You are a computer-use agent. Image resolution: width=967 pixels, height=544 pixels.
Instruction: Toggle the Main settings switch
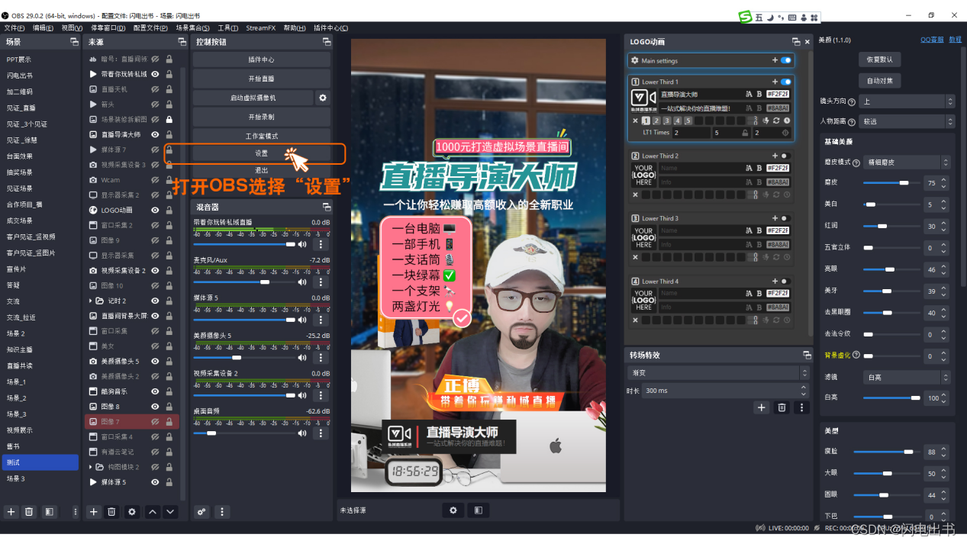(786, 60)
